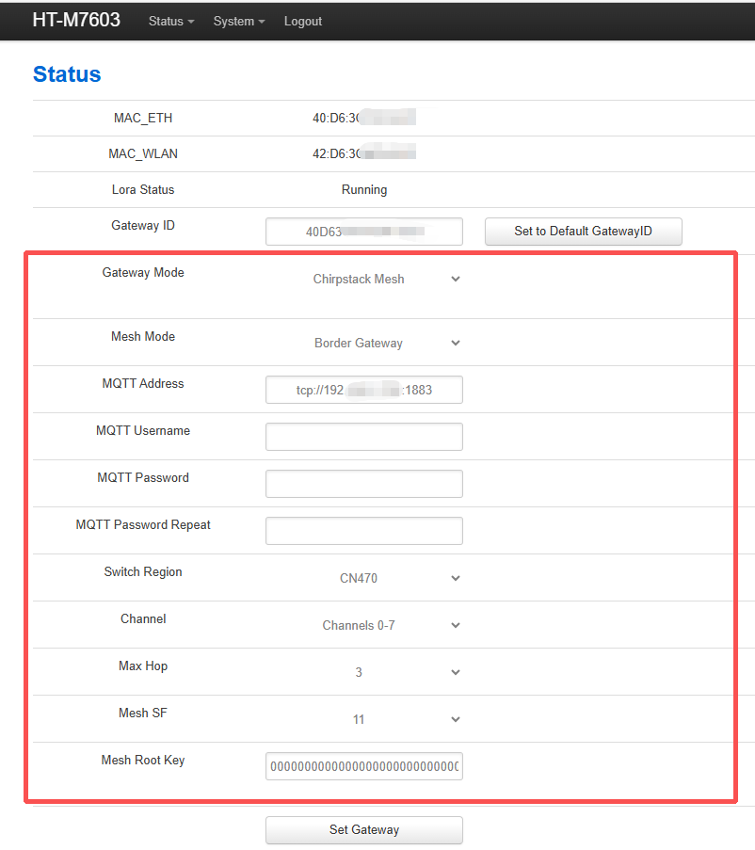Focus the MQTT Username field
The height and width of the screenshot is (850, 755).
point(364,437)
